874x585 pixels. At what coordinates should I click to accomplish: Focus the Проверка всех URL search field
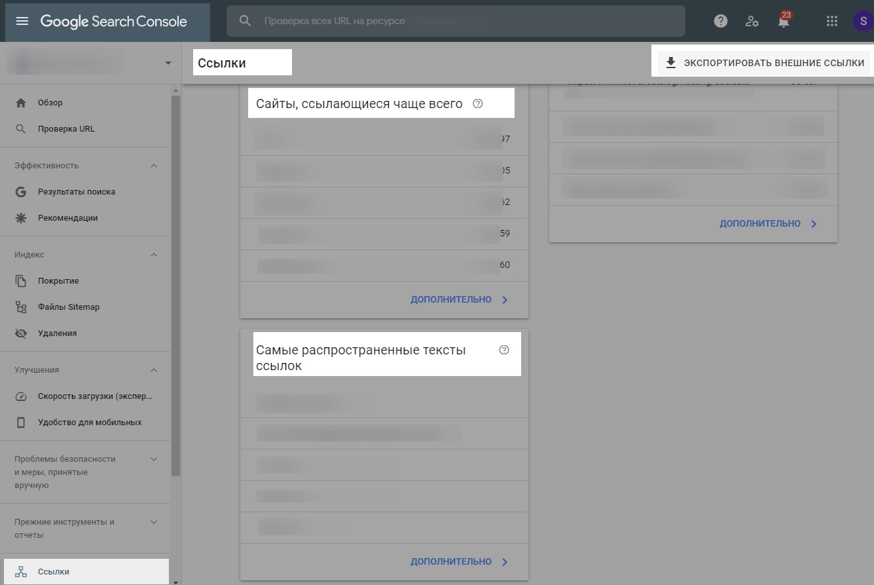pos(456,21)
